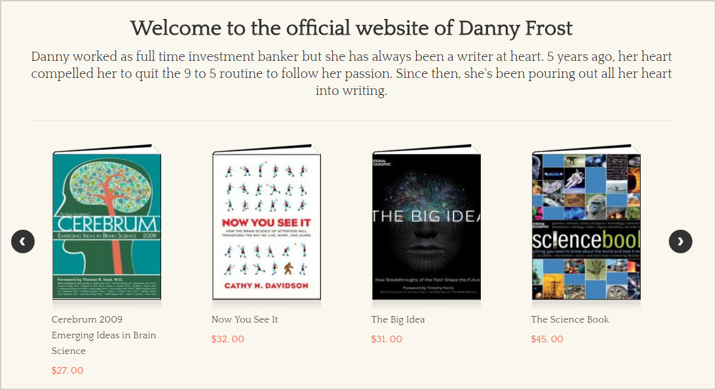Select the $27.00 price label
This screenshot has height=390, width=716.
tap(67, 370)
